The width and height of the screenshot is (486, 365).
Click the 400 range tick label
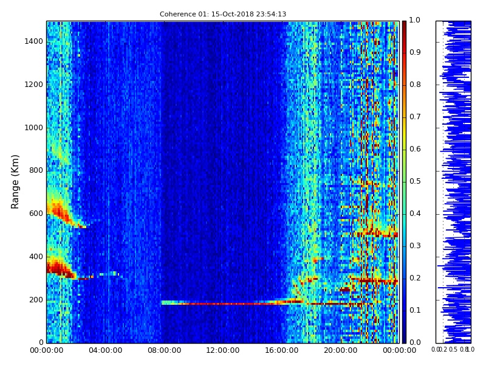tap(36, 257)
